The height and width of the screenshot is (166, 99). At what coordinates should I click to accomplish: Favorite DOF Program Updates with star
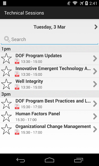pyautogui.click(x=6, y=58)
